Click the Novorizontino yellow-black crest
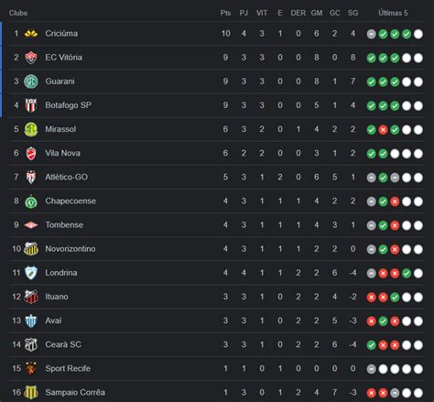 [x=31, y=249]
